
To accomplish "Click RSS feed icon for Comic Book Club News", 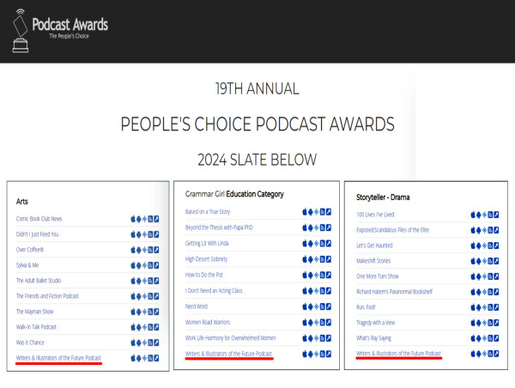I will [x=150, y=219].
